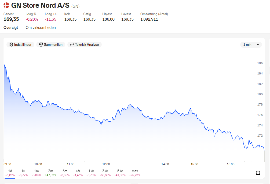Switch chart to 1u period
Viewport: 270px width, 184px height.
[x=23, y=173]
